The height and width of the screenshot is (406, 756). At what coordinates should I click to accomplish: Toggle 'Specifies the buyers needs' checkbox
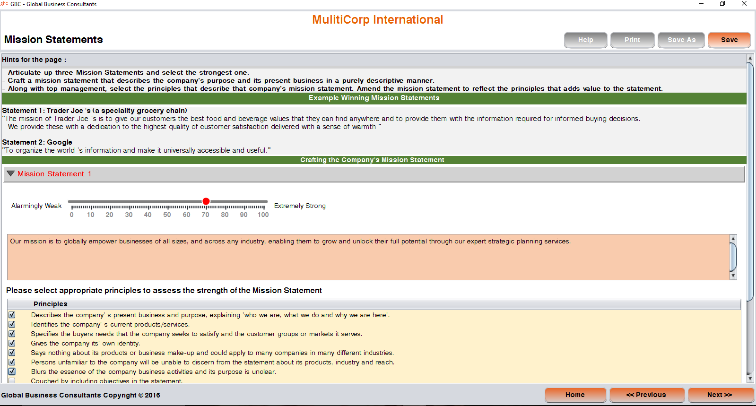(12, 334)
